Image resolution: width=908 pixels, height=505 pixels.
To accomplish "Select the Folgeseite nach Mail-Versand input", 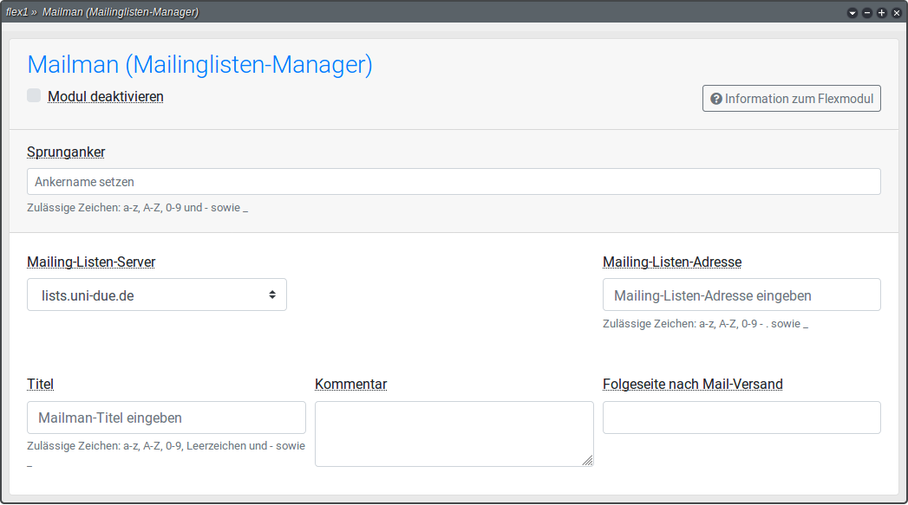I will point(741,418).
